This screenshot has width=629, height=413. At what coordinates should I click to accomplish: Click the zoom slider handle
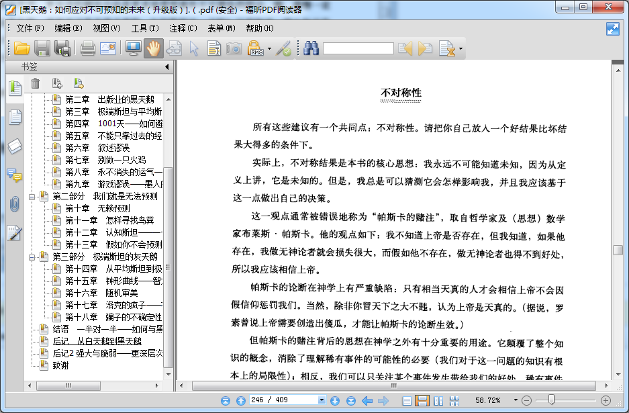point(552,400)
